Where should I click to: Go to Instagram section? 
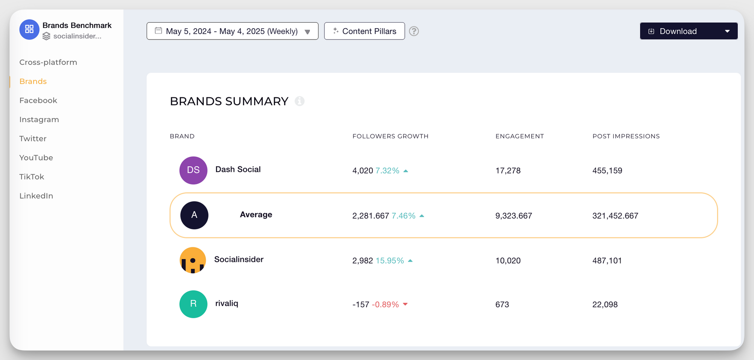click(39, 119)
